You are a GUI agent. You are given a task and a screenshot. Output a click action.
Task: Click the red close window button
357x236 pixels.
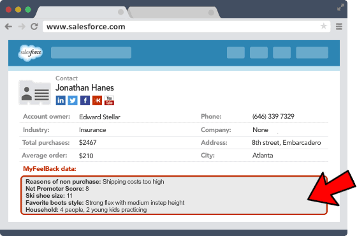click(9, 10)
